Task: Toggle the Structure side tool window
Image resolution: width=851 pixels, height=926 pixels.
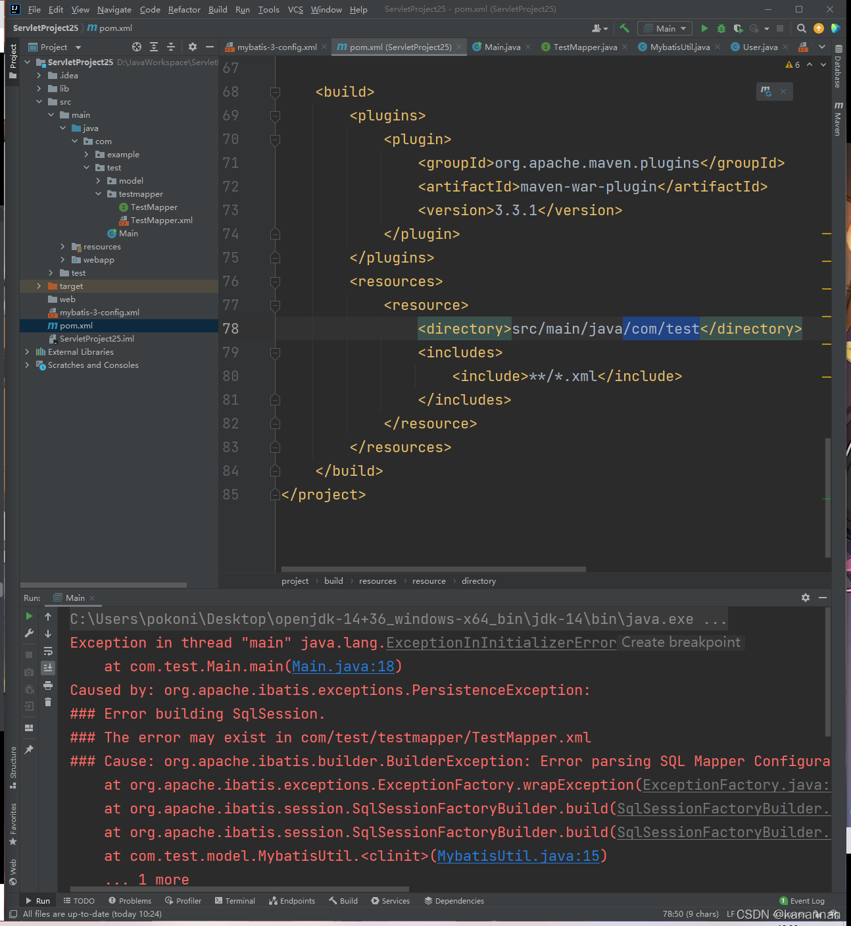Action: (x=12, y=767)
